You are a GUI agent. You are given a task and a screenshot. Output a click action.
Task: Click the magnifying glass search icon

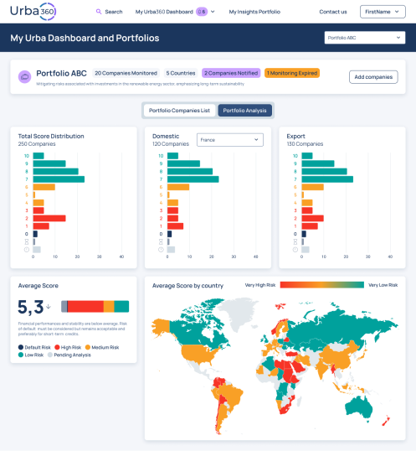point(99,12)
